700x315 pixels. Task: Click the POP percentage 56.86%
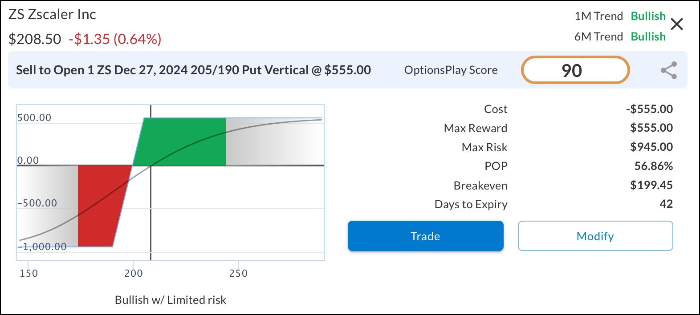coord(653,166)
